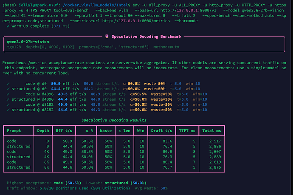Click the 'Prompt' column header
Image resolution: width=293 pixels, height=195 pixels.
14,131
